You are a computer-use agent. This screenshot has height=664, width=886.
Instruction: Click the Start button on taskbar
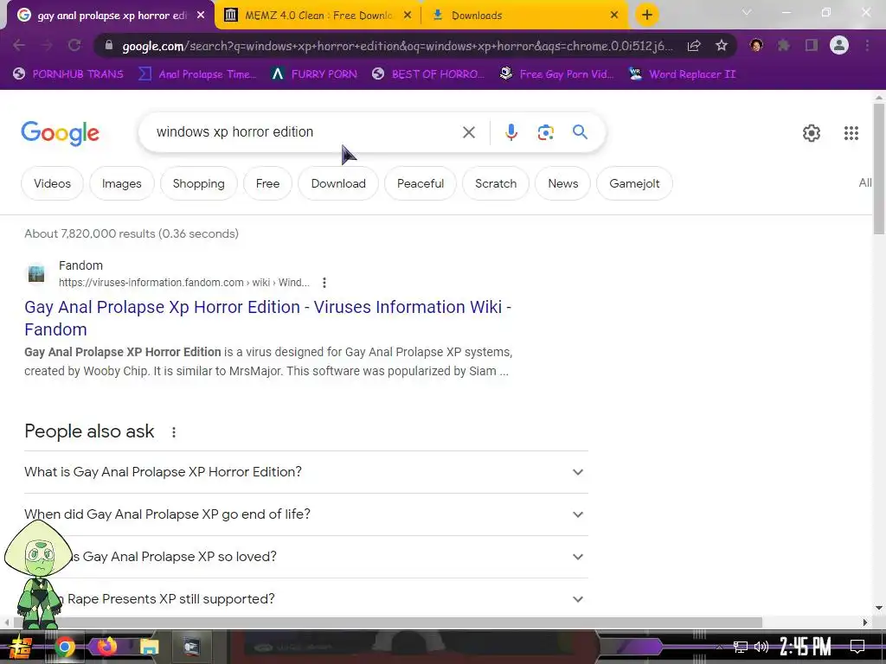[x=20, y=647]
